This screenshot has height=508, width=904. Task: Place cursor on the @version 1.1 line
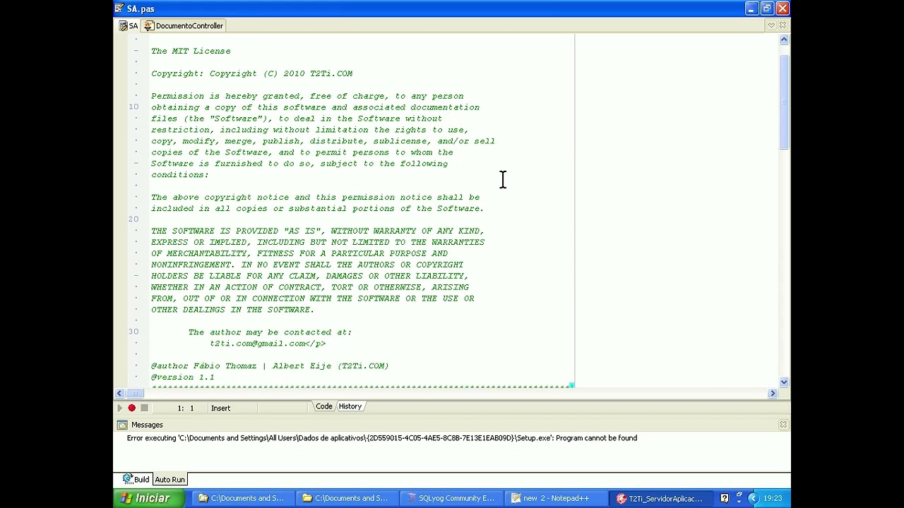(x=182, y=377)
